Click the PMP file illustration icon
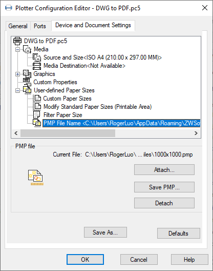 tap(36, 178)
